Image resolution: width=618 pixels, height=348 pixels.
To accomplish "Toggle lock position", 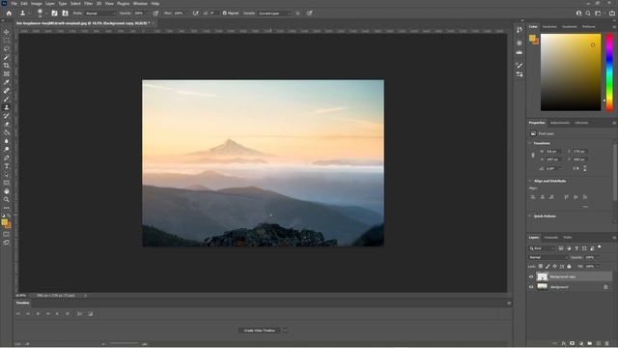I will [555, 267].
